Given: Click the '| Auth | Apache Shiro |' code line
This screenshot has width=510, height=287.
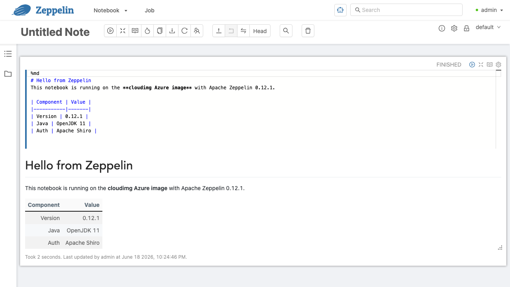Looking at the screenshot, I should [64, 131].
